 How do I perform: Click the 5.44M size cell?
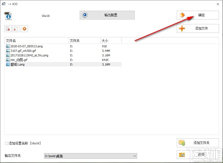click(106, 51)
